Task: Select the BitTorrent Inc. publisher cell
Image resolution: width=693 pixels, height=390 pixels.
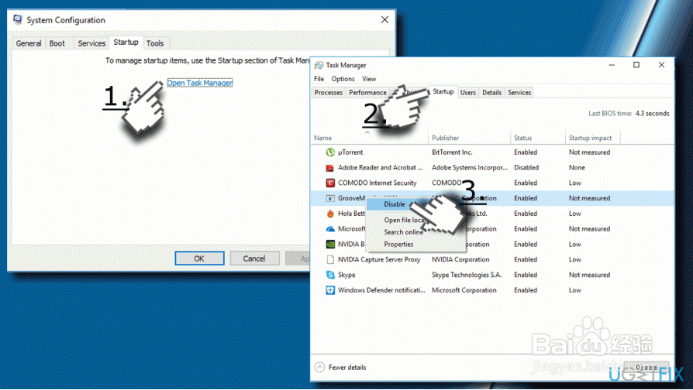Action: coord(452,152)
